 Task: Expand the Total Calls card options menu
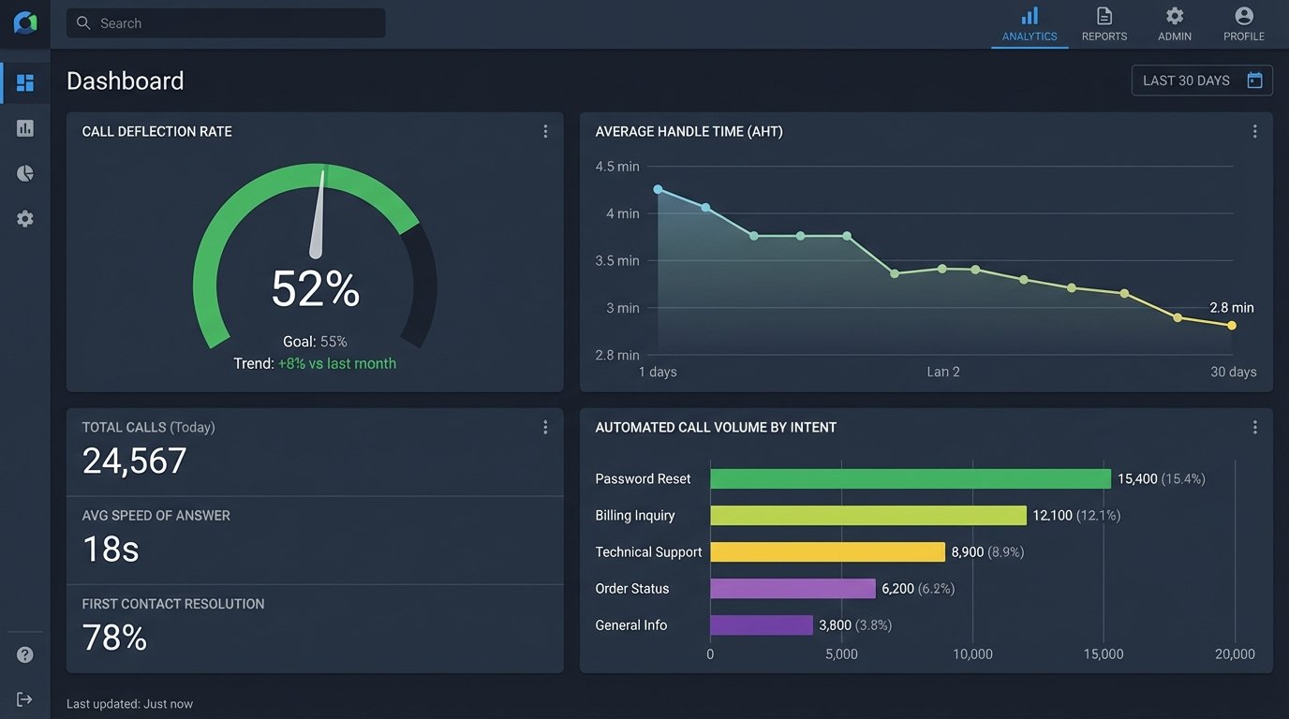[545, 427]
